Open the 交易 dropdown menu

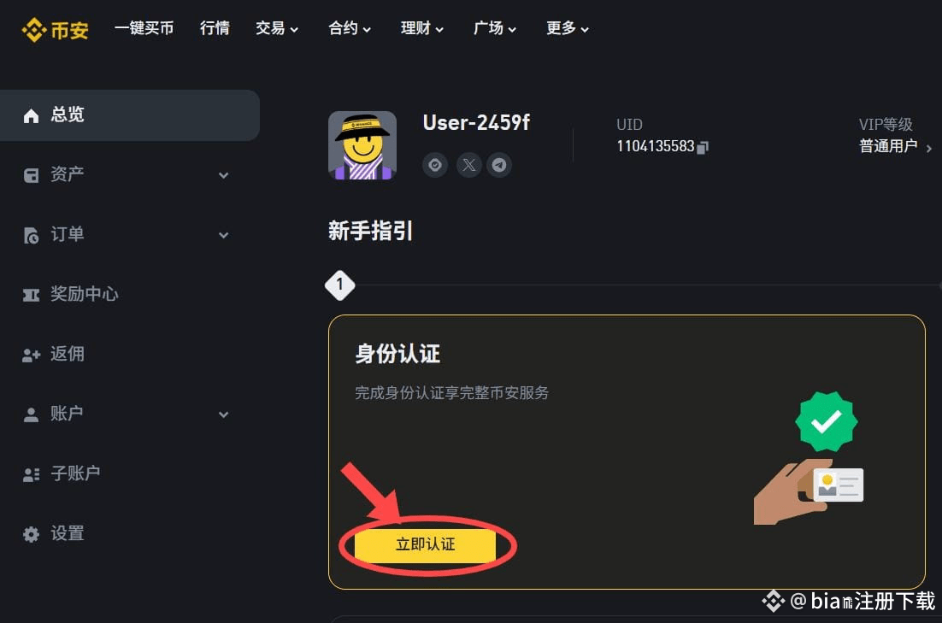(277, 28)
